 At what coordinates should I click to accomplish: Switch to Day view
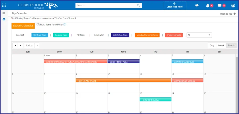[212, 45]
